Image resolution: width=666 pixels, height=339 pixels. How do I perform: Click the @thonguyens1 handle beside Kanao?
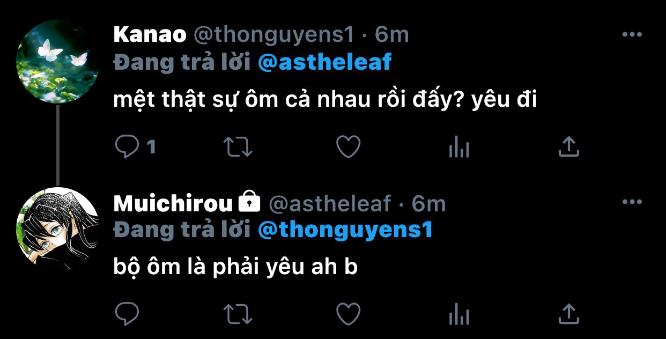tap(273, 35)
